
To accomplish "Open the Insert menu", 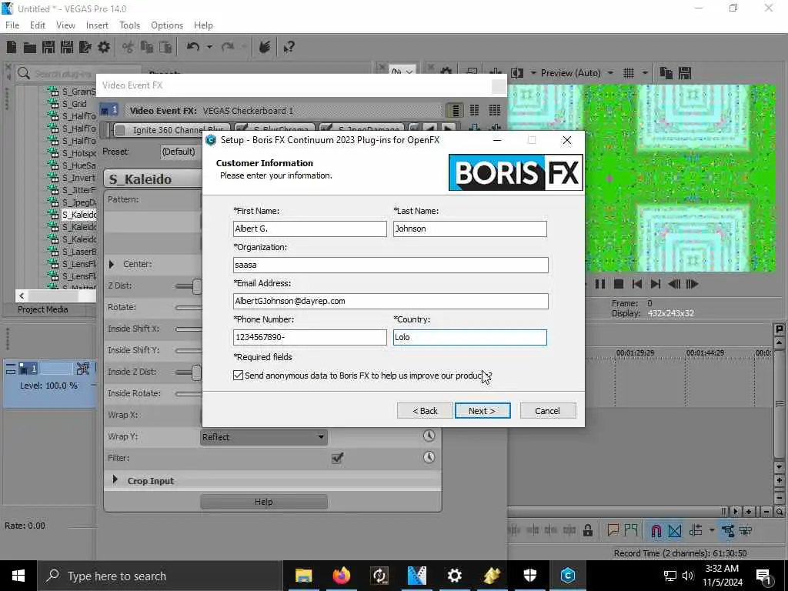I will pos(97,25).
